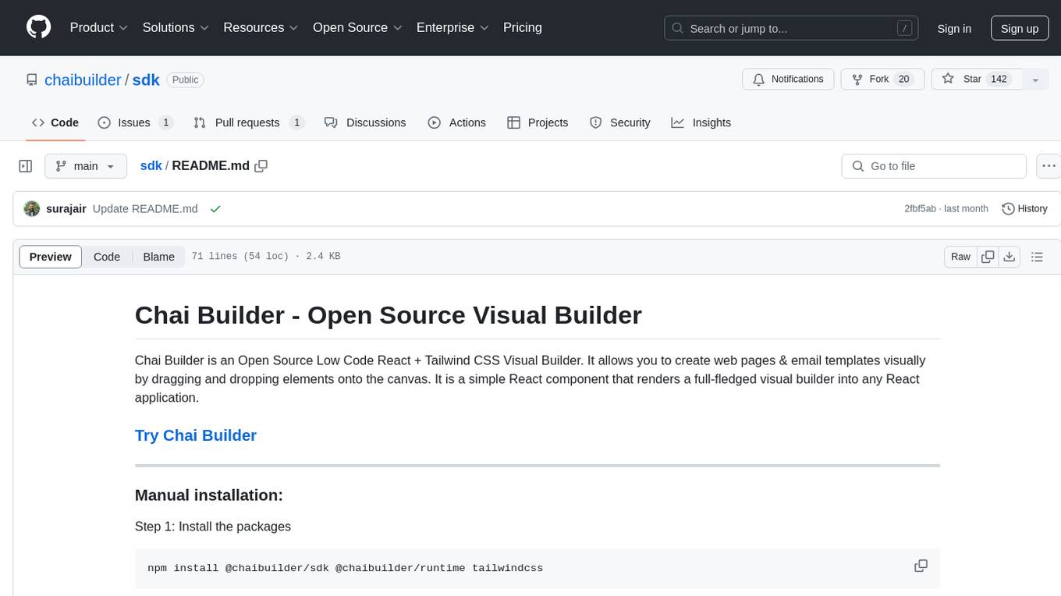Click the Star count 142
1061x596 pixels.
(x=999, y=79)
